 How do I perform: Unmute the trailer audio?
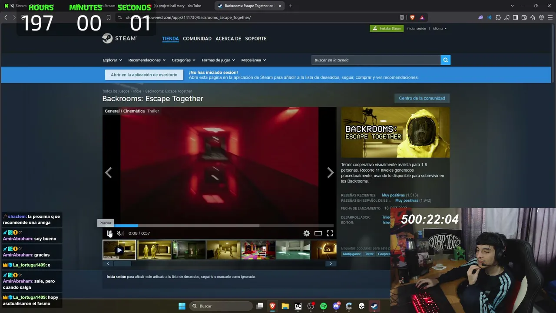point(120,233)
